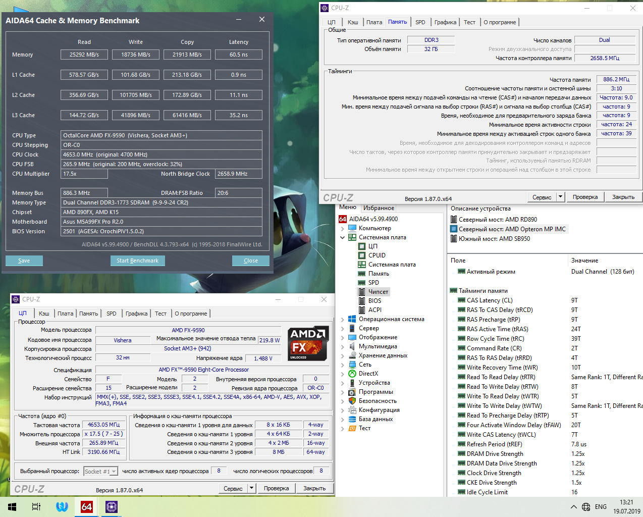Select the База данных tree item
Image resolution: width=643 pixels, height=517 pixels.
pos(376,419)
